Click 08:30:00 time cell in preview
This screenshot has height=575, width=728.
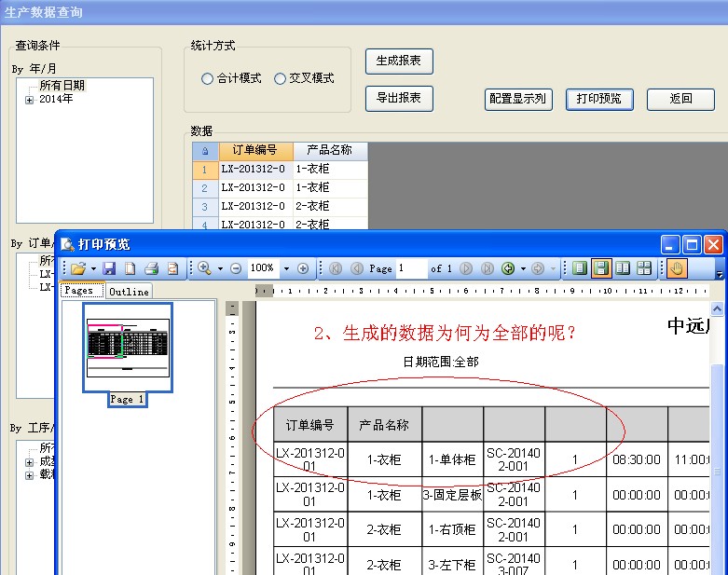637,459
